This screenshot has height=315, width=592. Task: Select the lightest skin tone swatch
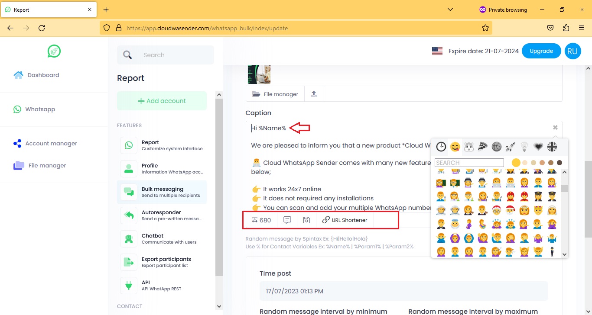(525, 163)
